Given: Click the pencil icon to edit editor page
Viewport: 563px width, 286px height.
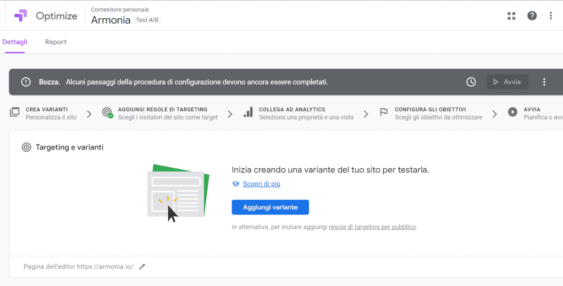Looking at the screenshot, I should coord(142,267).
